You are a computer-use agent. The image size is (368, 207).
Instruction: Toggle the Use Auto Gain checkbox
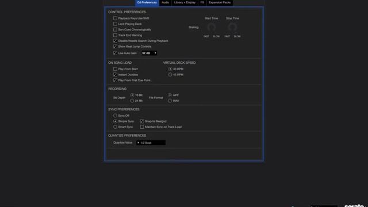pos(115,53)
